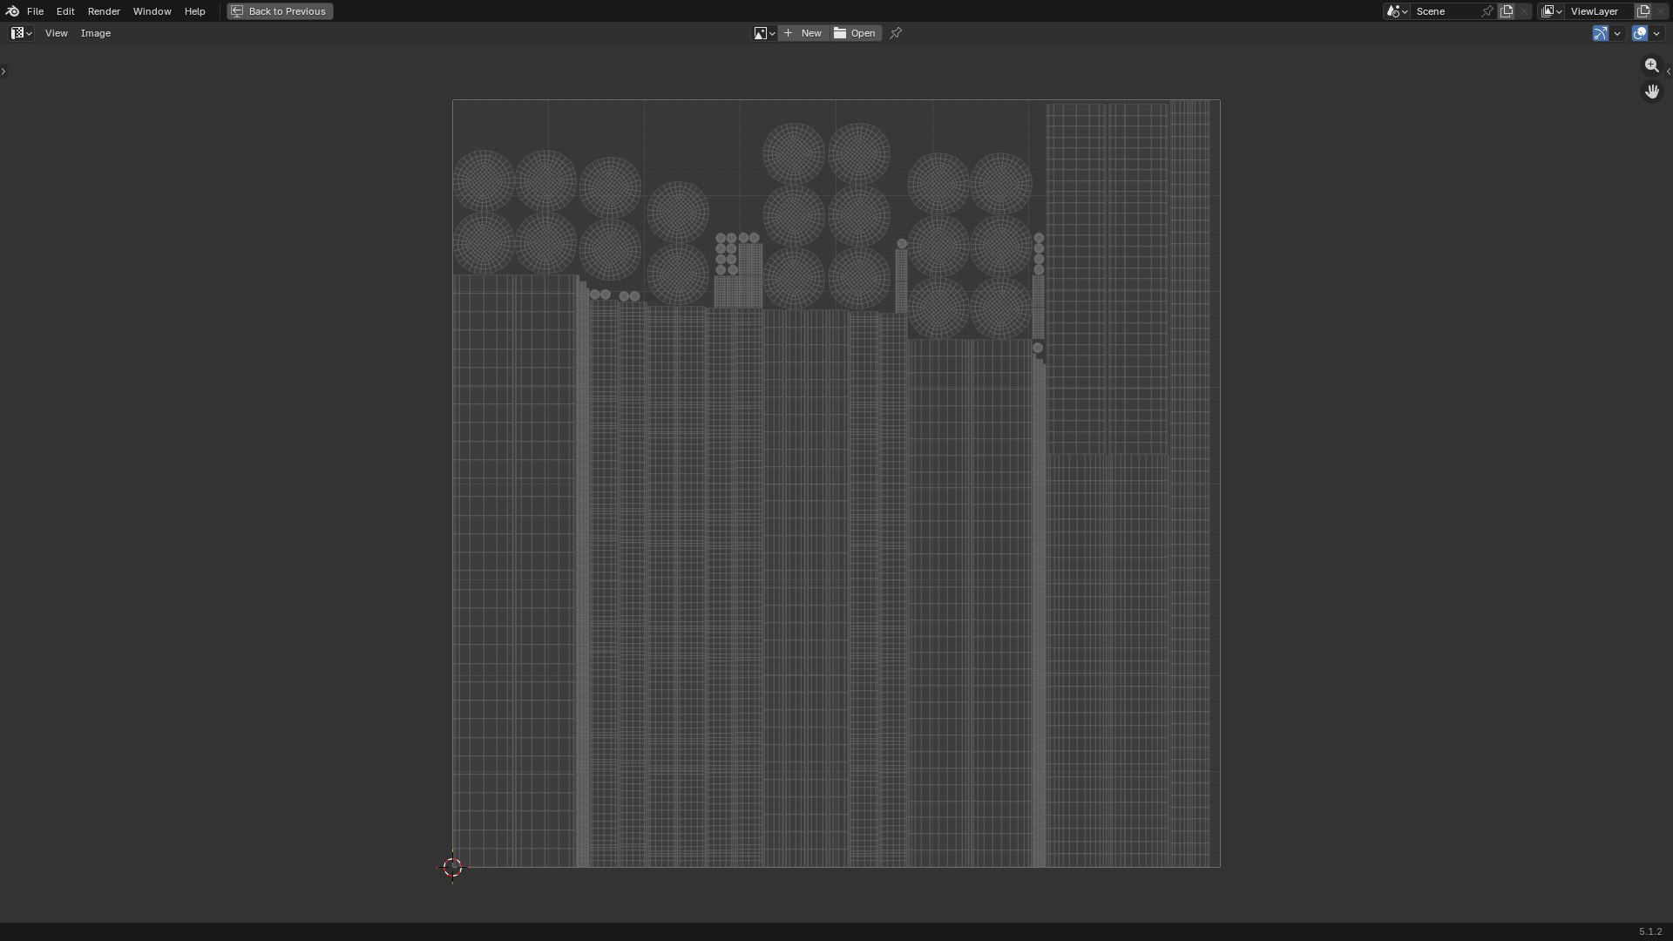Click the 2D cursor at the UV origin
The image size is (1673, 941).
point(452,867)
